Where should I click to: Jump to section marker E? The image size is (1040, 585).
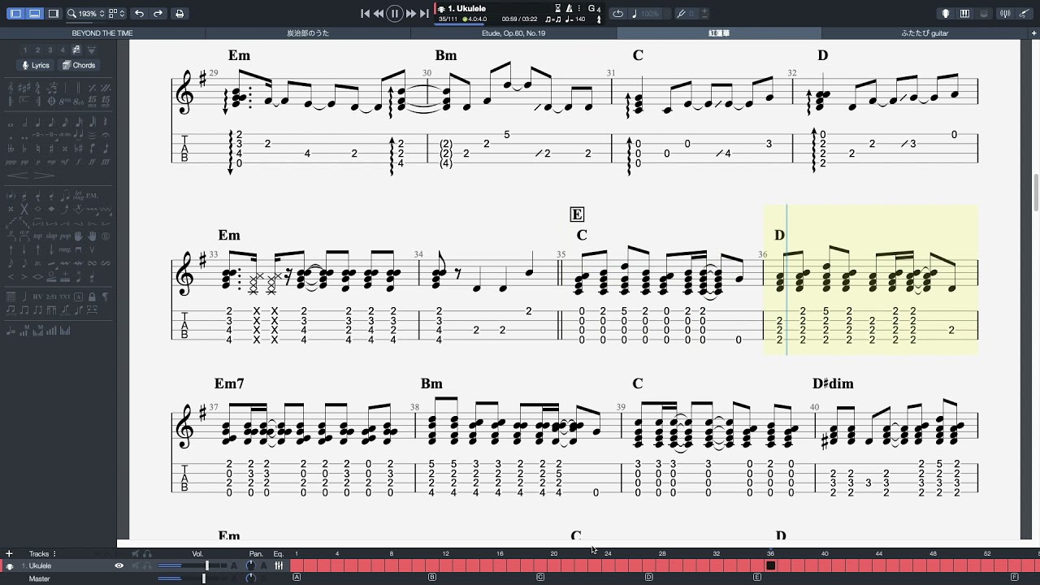757,578
